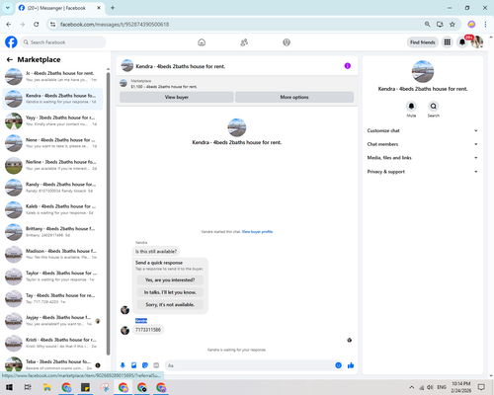The height and width of the screenshot is (395, 494).
Task: Click the More options button
Action: (294, 97)
